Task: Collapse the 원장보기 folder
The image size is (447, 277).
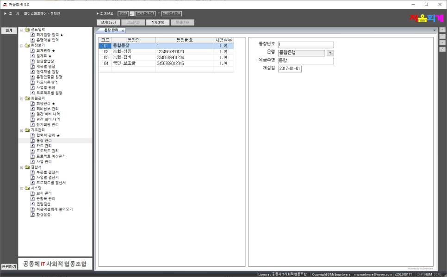Action: 22,46
